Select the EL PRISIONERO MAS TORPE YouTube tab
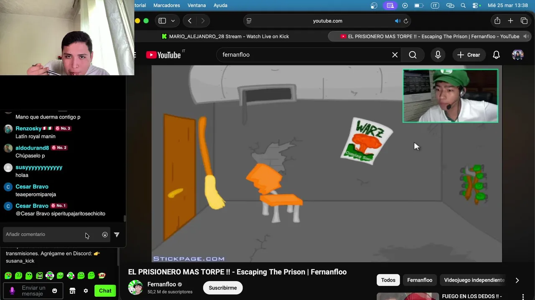The image size is (535, 300). pos(430,36)
